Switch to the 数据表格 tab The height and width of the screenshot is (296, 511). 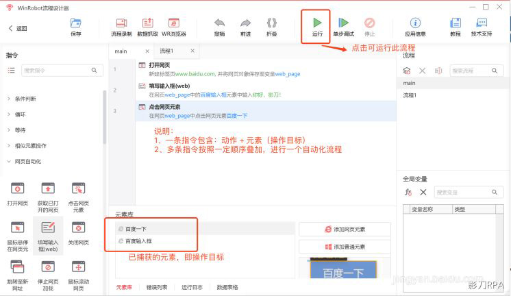pos(227,287)
